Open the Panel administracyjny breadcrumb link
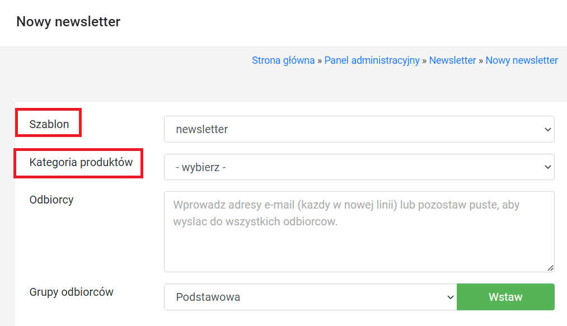The width and height of the screenshot is (567, 326). tap(372, 60)
